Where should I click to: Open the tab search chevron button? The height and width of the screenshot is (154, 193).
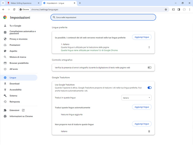point(3,3)
